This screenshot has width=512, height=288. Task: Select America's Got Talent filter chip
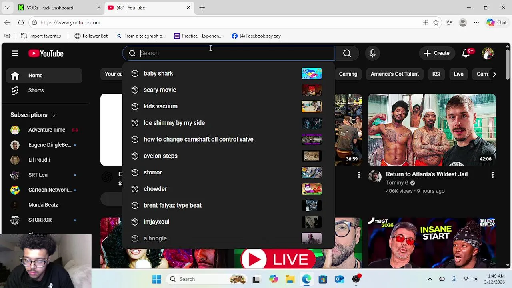point(395,74)
